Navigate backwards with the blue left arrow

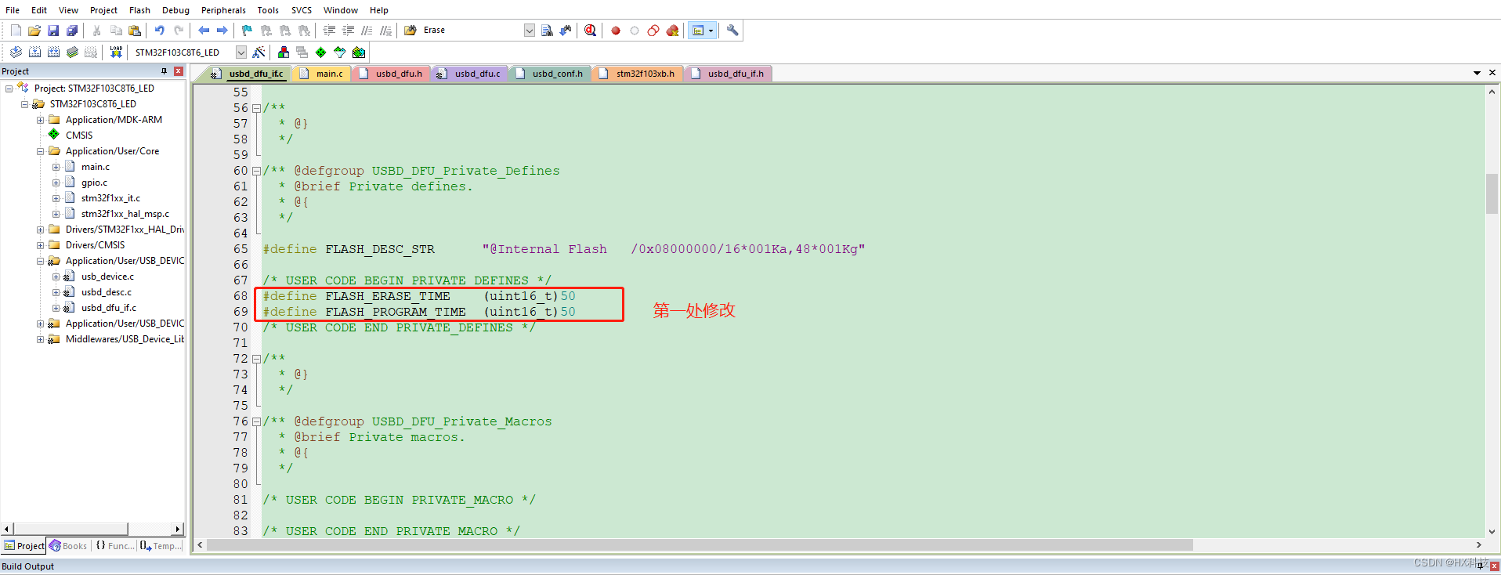(x=204, y=31)
